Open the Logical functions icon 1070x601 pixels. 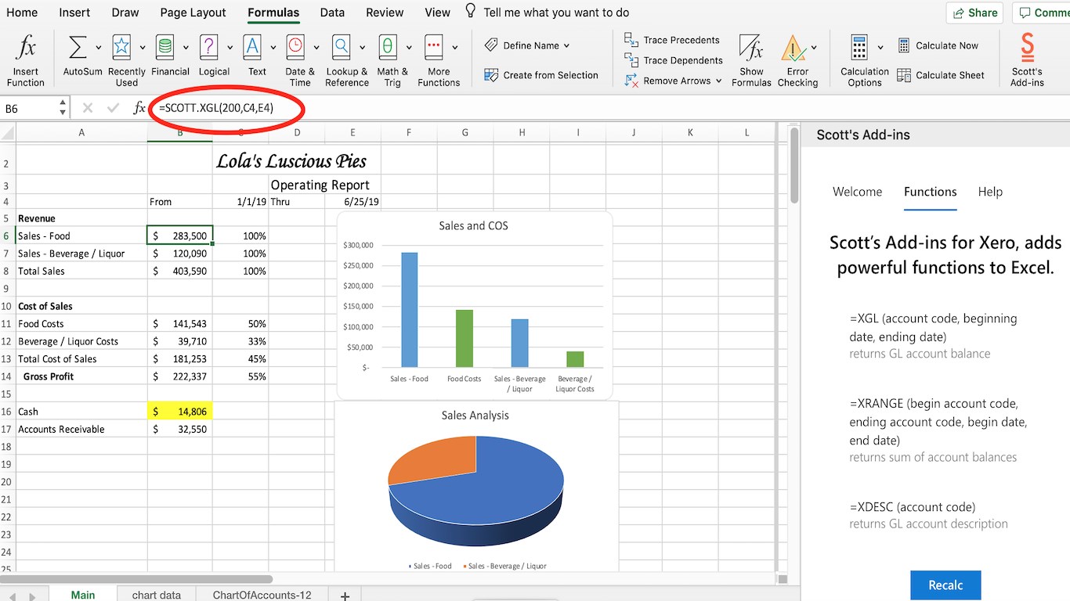point(208,48)
